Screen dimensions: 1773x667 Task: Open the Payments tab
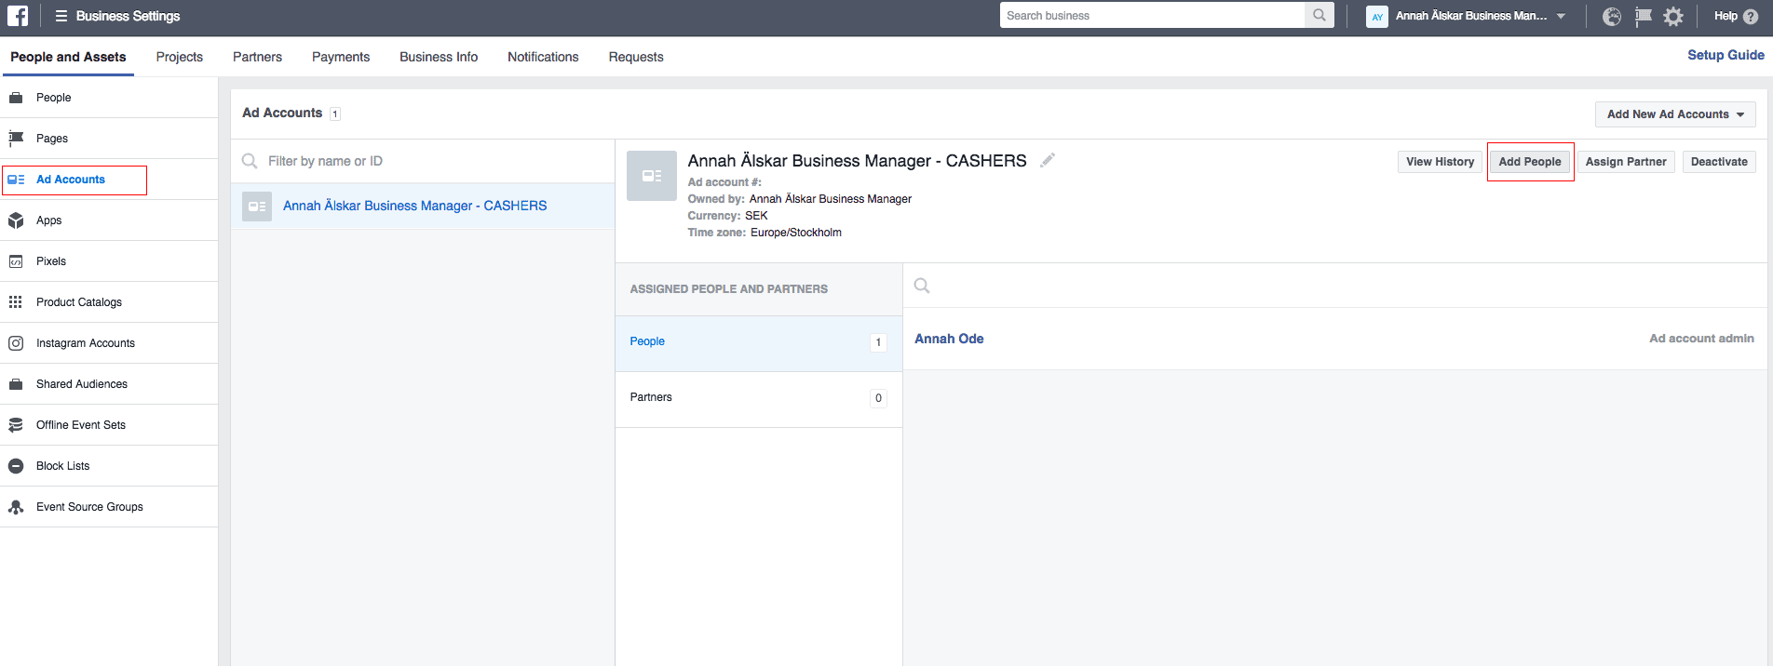click(341, 57)
